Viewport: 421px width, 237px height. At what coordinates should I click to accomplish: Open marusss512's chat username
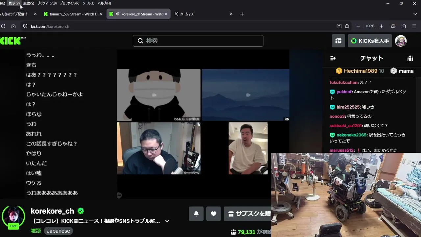tap(341, 150)
